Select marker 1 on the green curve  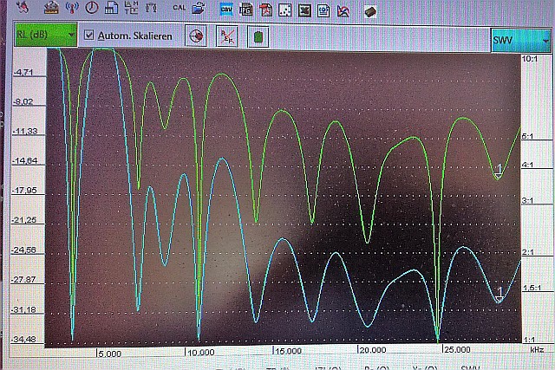(499, 170)
